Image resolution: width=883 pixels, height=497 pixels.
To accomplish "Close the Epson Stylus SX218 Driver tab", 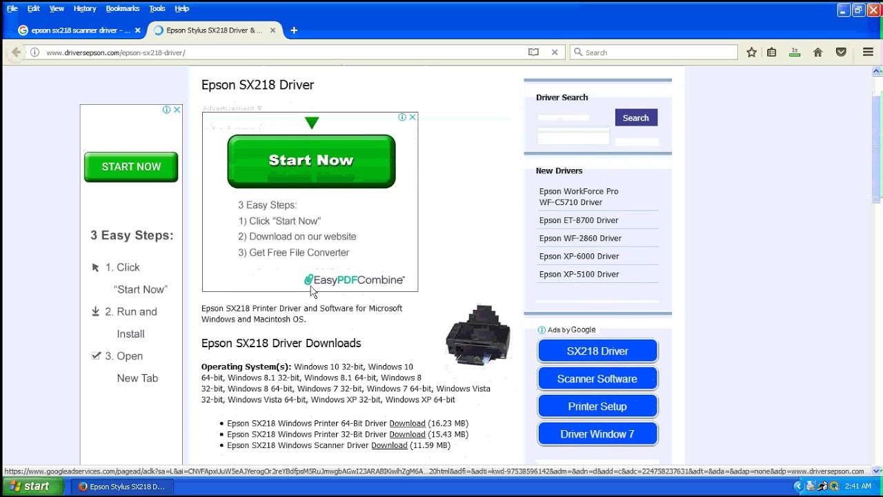I will point(272,30).
